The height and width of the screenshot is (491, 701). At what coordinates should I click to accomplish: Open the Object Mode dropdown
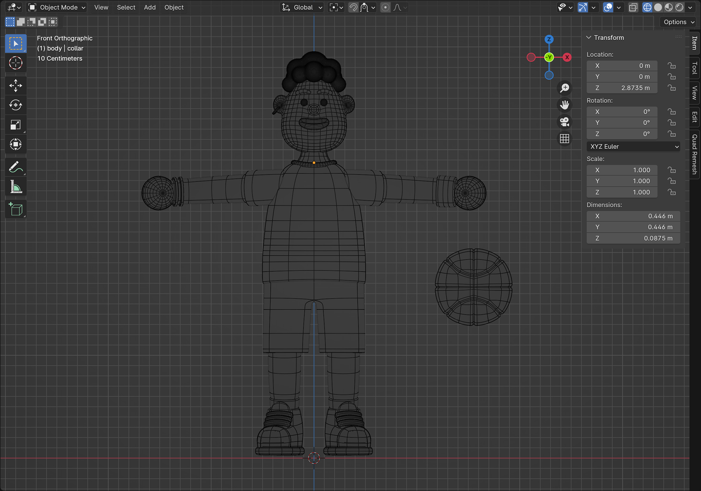[x=57, y=7]
